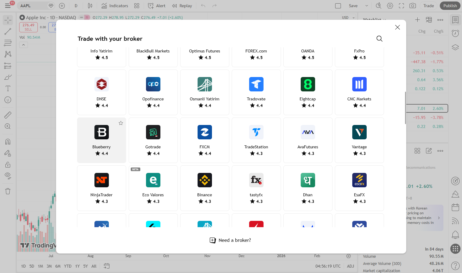Screen dimensions: 462x273
Task: Select FXCM broker
Action: click(x=204, y=140)
